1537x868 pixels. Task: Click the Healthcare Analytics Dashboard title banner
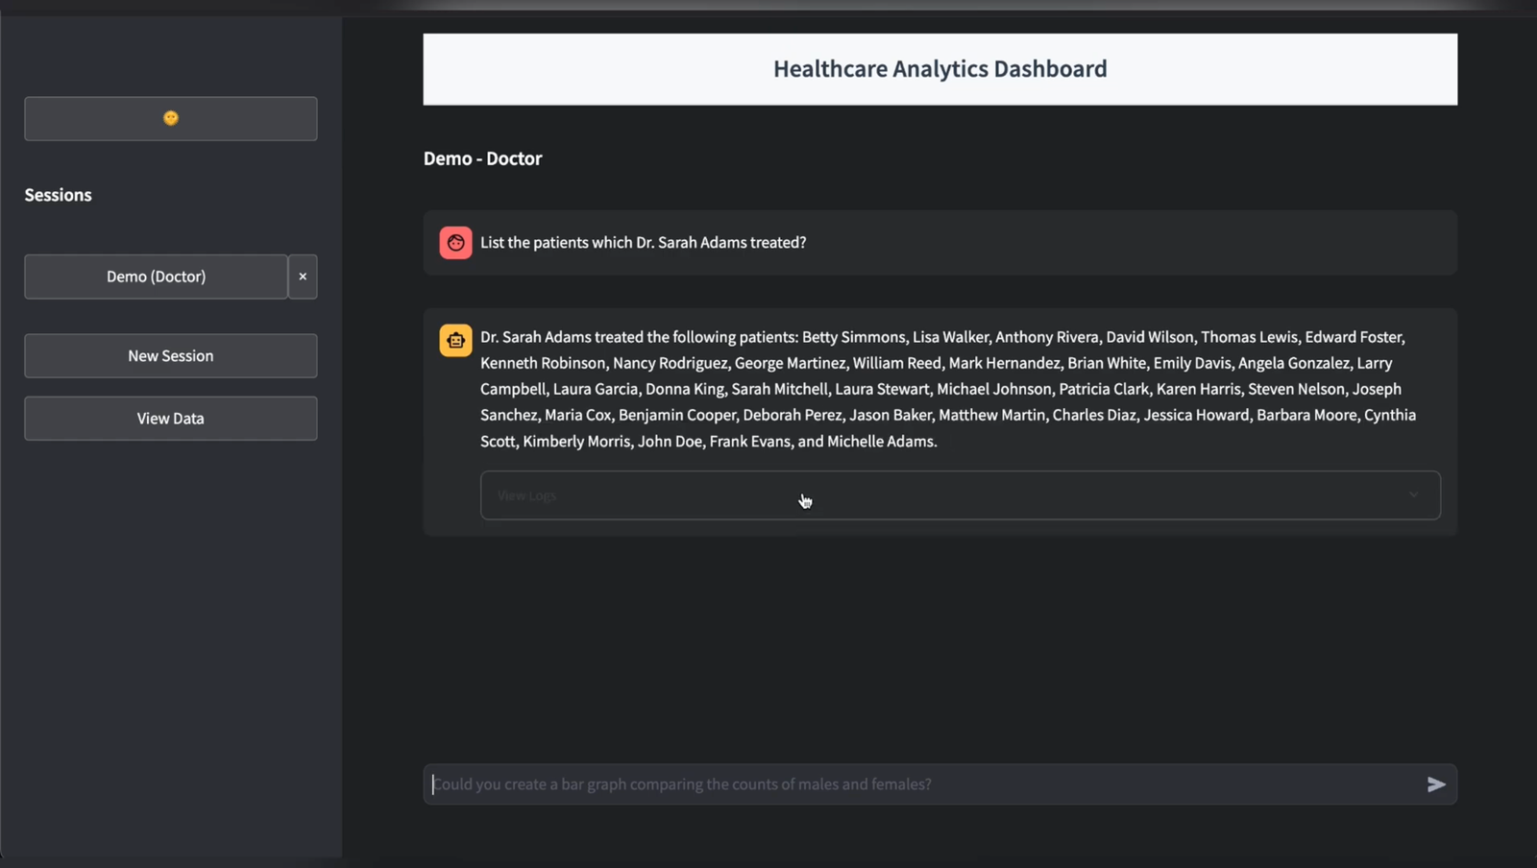click(x=939, y=68)
